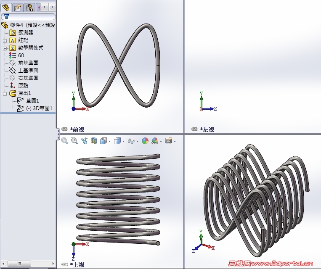Image resolution: width=321 pixels, height=269 pixels.
Task: Select the 數學關係式 sigma folder icon
Action: coord(13,48)
